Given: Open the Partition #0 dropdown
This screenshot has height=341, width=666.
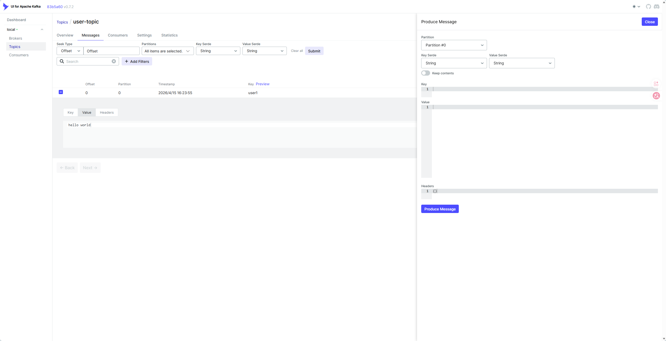Looking at the screenshot, I should click(454, 45).
